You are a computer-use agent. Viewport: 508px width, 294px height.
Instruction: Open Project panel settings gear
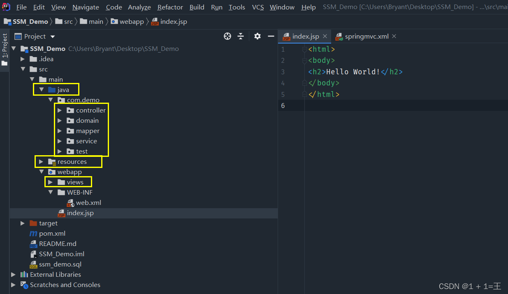point(257,36)
